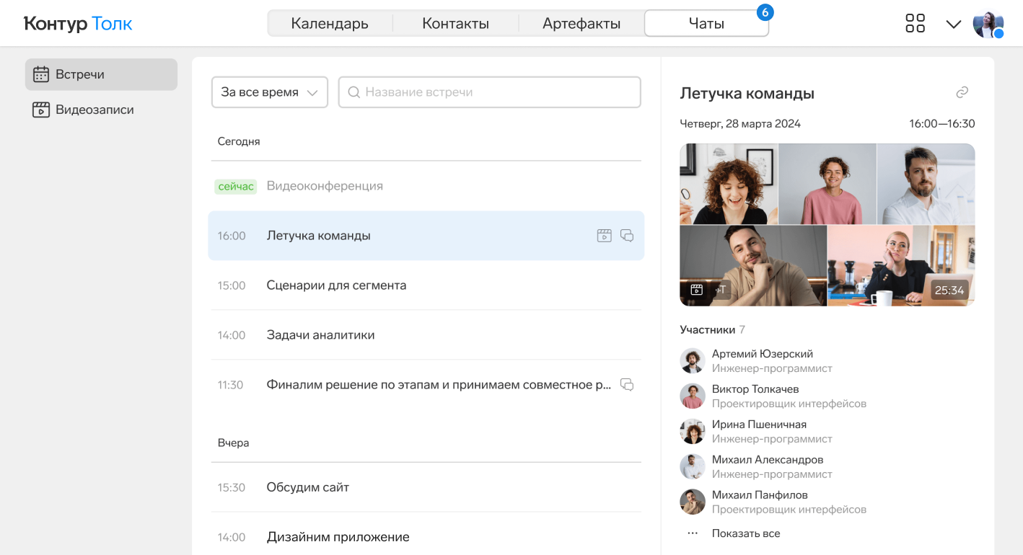Open chat icon for Финалим решение meeting

click(x=627, y=385)
